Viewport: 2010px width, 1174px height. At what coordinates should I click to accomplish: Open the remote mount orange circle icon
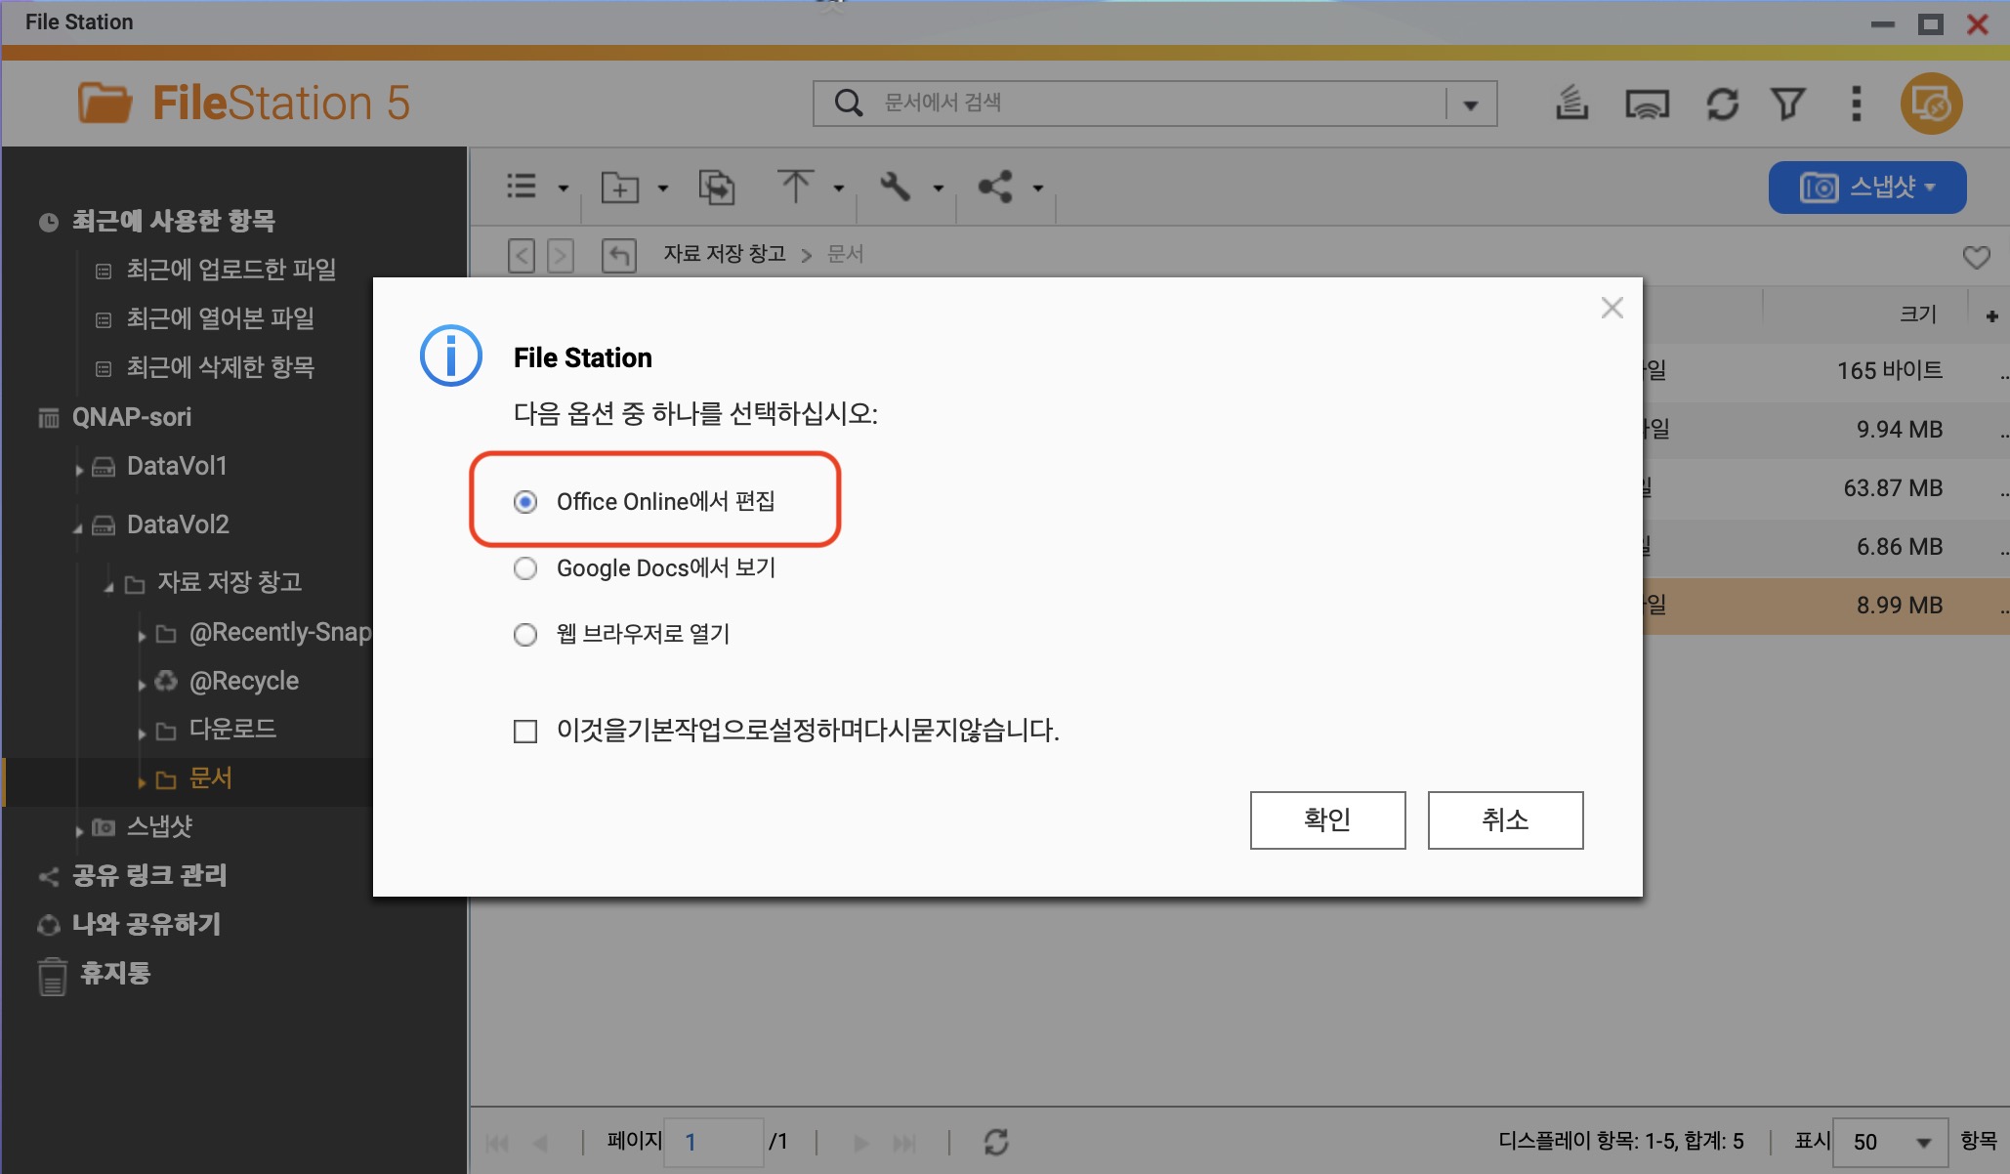1931,104
